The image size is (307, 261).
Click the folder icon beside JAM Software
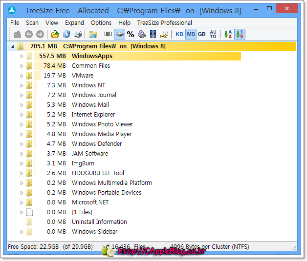29,154
